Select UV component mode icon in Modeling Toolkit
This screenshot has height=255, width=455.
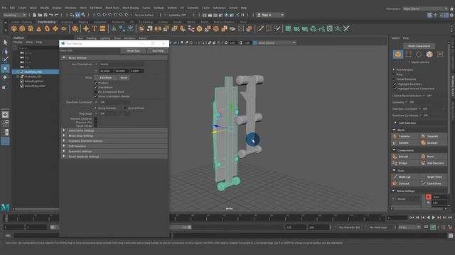point(440,54)
